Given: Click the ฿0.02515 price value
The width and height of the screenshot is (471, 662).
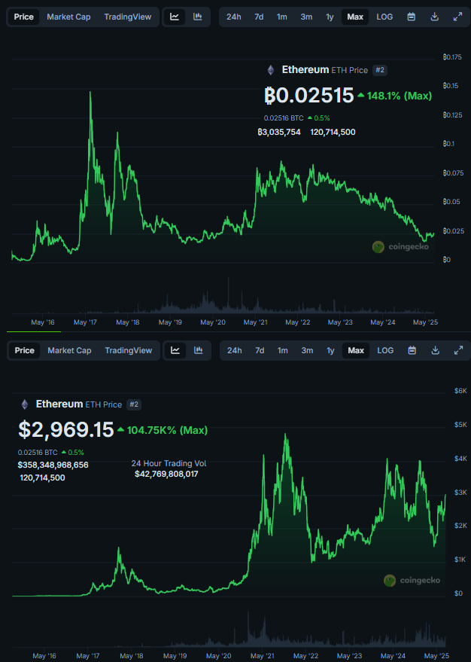Looking at the screenshot, I should click(x=308, y=96).
